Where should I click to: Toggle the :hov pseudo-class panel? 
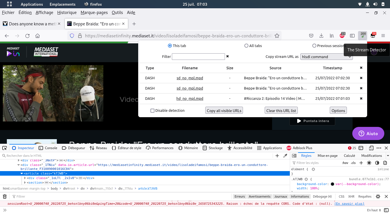(345, 163)
